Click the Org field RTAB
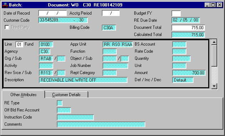The width and height of the screenshot is (225, 136). [46, 59]
